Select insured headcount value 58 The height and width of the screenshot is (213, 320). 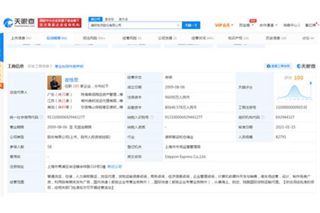(x=50, y=147)
